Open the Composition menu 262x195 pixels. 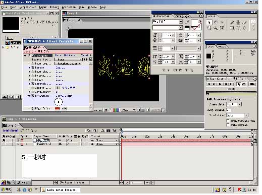click(28, 7)
